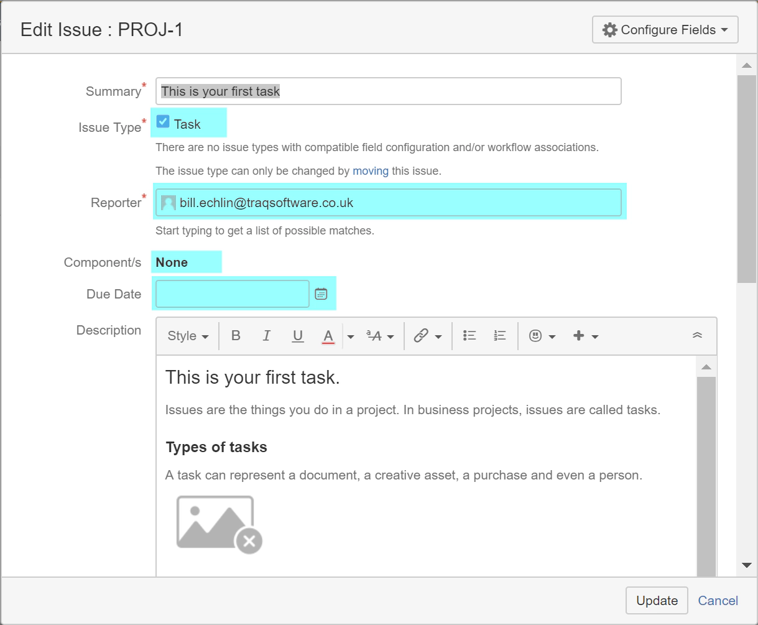Screen dimensions: 758x625
Task: Apply bold formatting in the description editor
Action: pos(235,336)
